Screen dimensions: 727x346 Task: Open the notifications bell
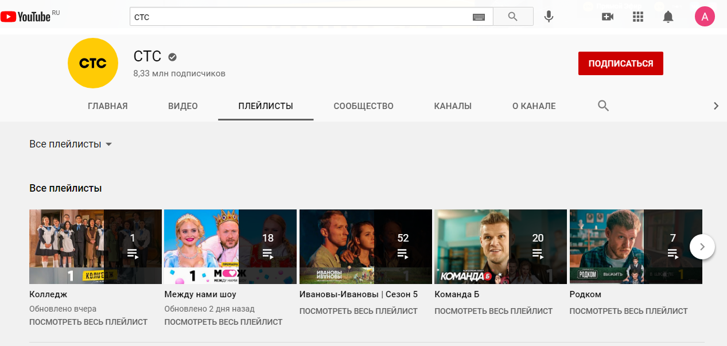pyautogui.click(x=668, y=17)
